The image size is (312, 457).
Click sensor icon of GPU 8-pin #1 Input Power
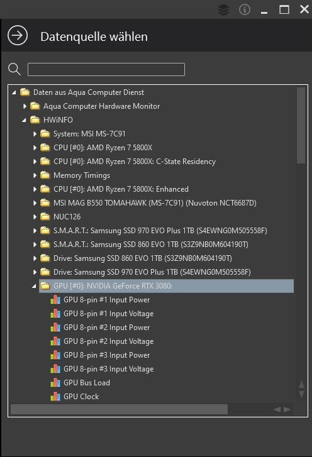55,300
